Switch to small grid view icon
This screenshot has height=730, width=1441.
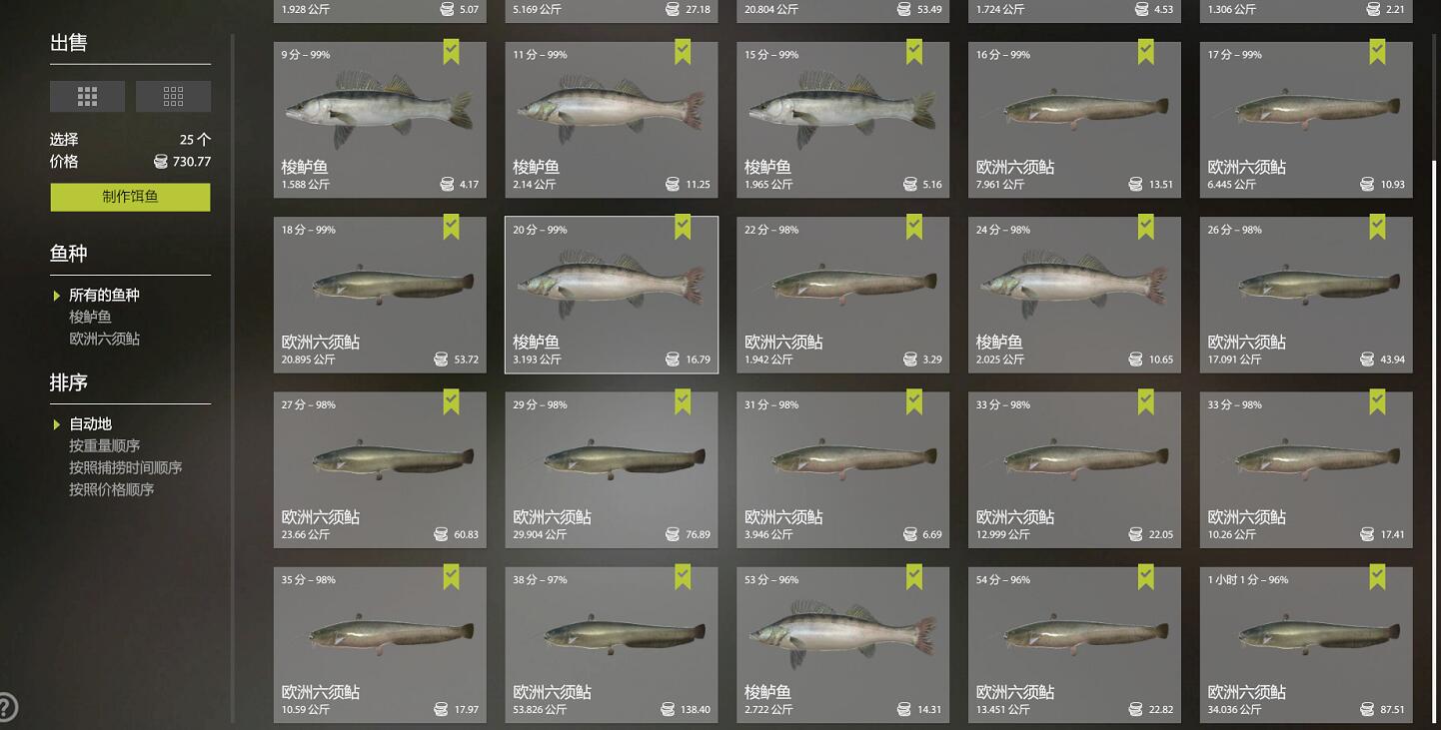(x=173, y=96)
